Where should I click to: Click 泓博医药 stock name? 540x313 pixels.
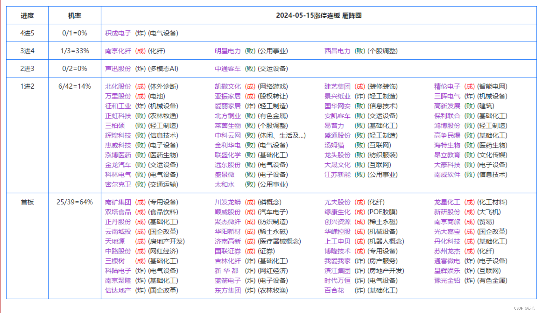[118, 155]
